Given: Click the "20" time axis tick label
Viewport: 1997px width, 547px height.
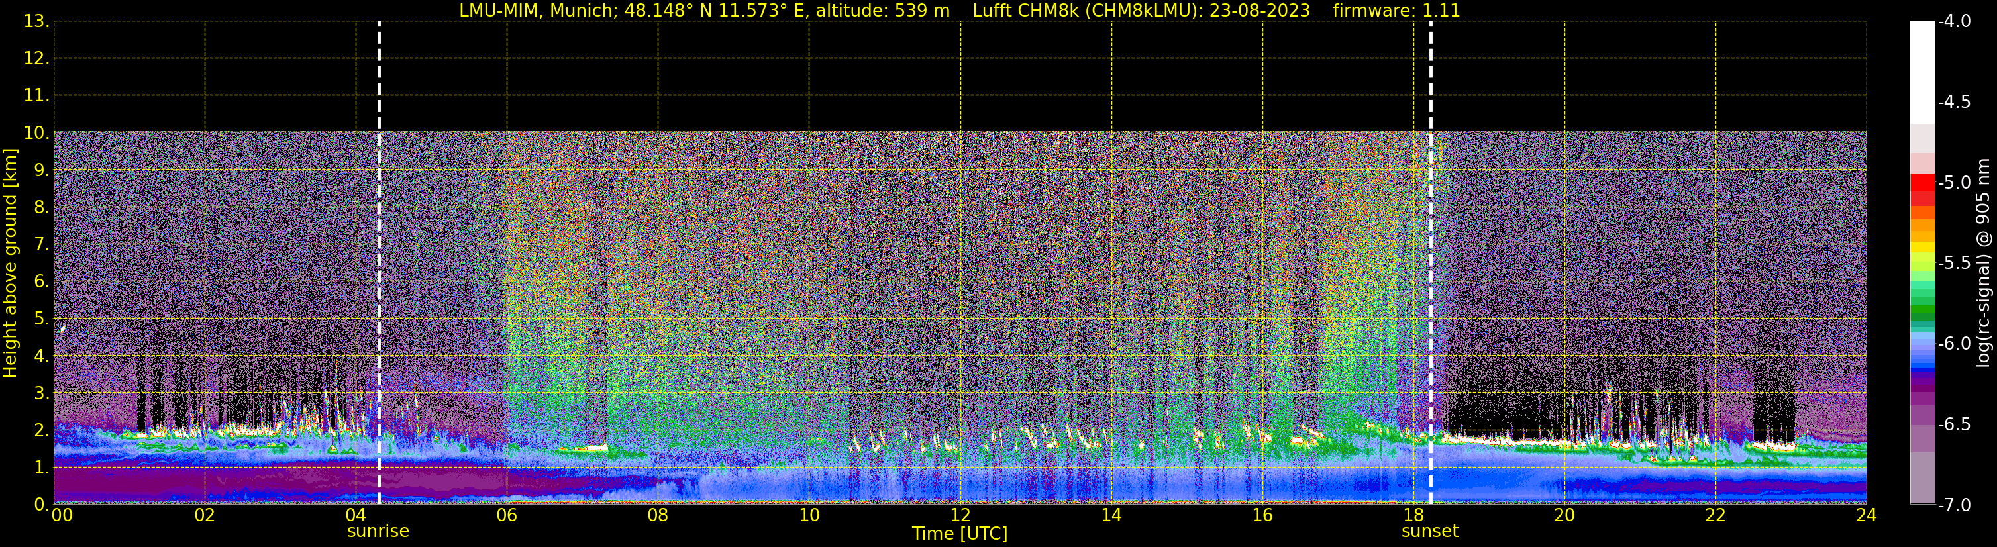Looking at the screenshot, I should tap(1564, 515).
